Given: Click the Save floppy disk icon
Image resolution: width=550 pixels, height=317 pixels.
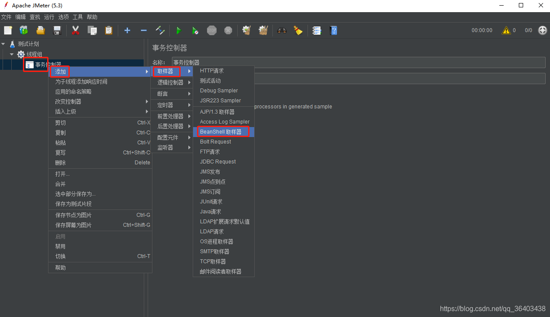Looking at the screenshot, I should (57, 30).
